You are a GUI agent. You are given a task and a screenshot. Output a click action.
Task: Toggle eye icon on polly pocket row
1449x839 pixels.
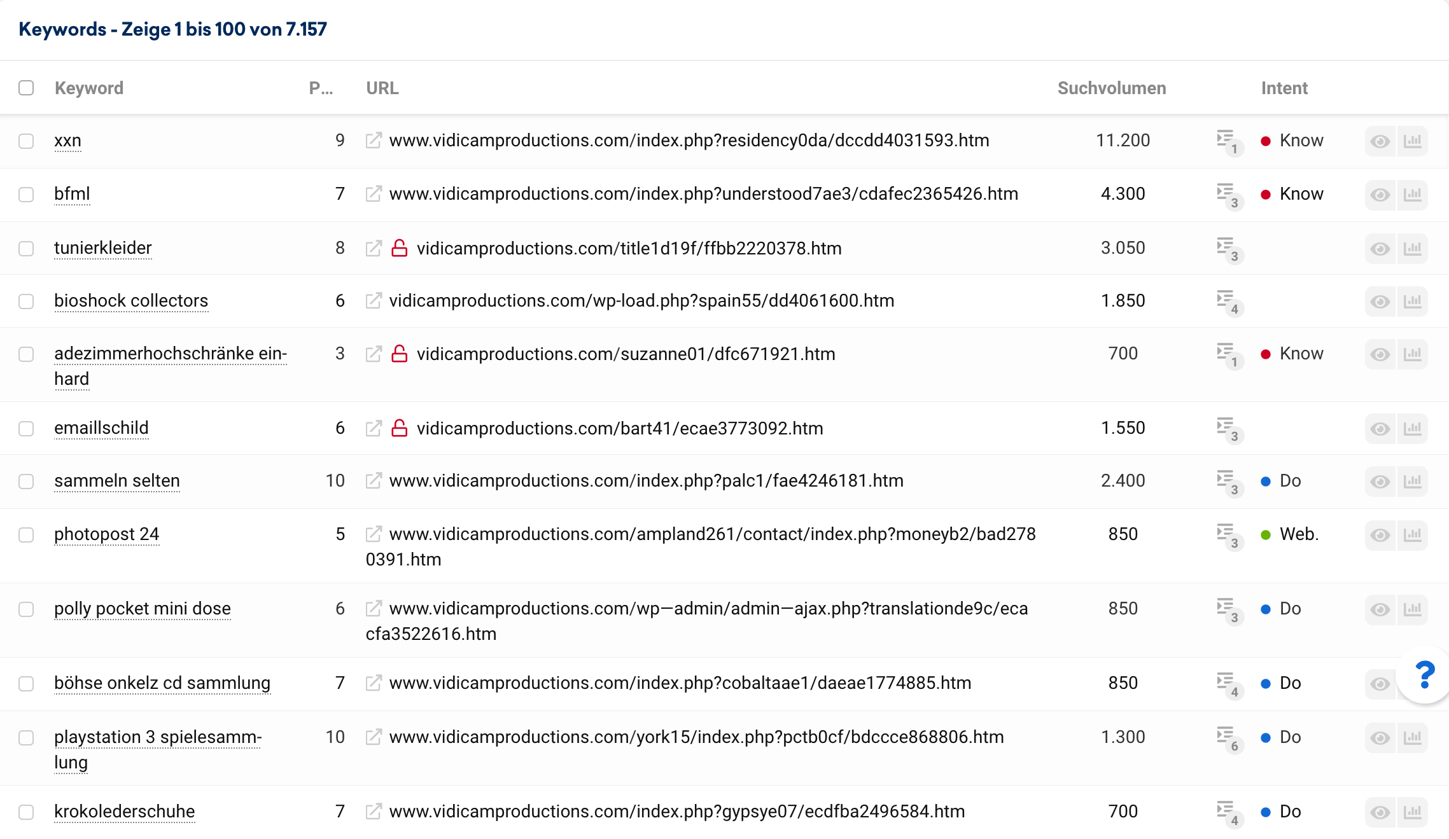point(1380,609)
